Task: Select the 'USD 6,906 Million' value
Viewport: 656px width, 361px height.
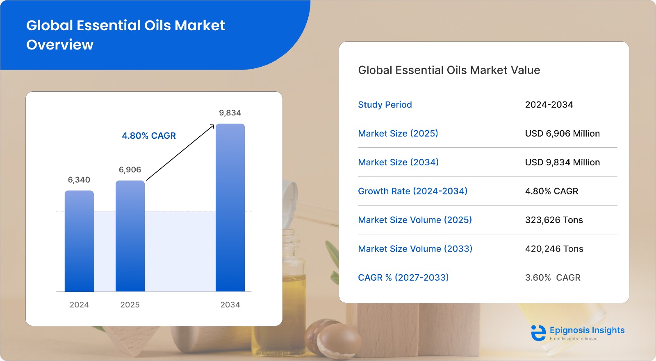Action: 563,133
